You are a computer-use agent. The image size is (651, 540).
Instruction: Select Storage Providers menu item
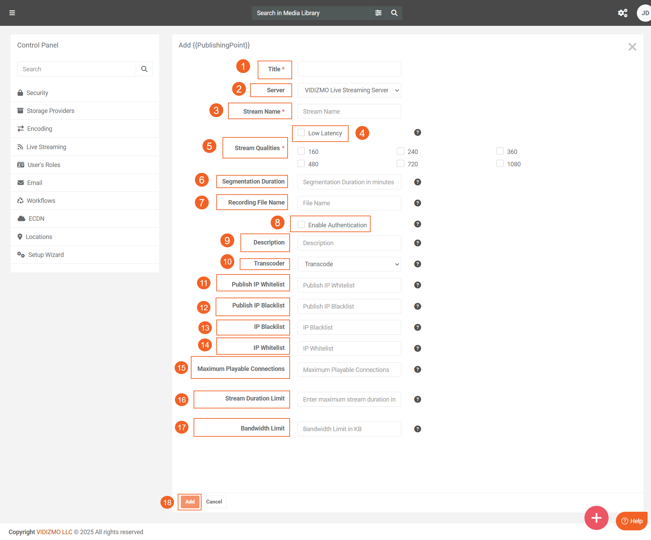pyautogui.click(x=50, y=111)
